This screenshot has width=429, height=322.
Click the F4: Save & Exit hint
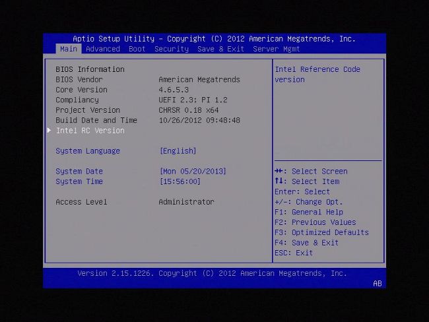point(306,243)
